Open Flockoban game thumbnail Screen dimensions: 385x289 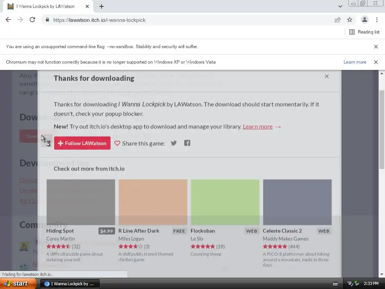225,202
